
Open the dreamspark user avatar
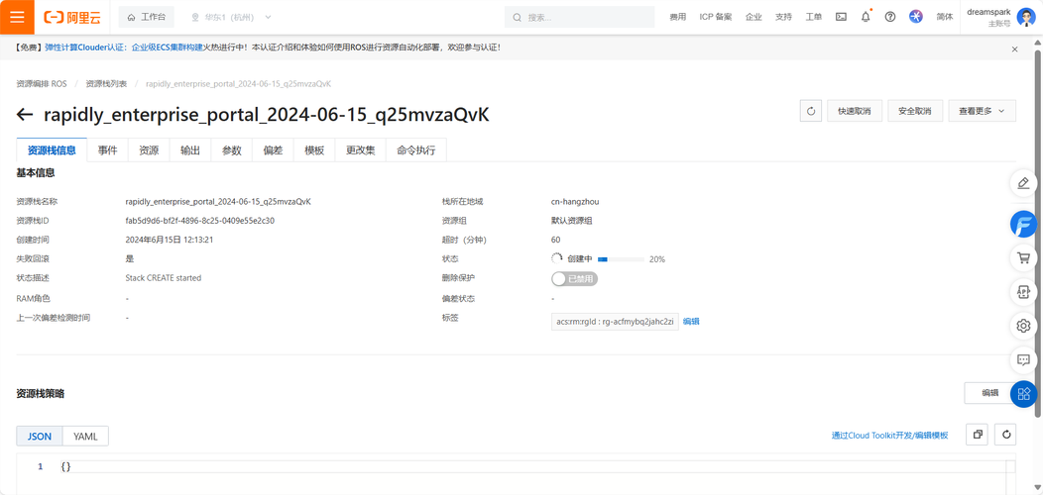pos(1025,17)
